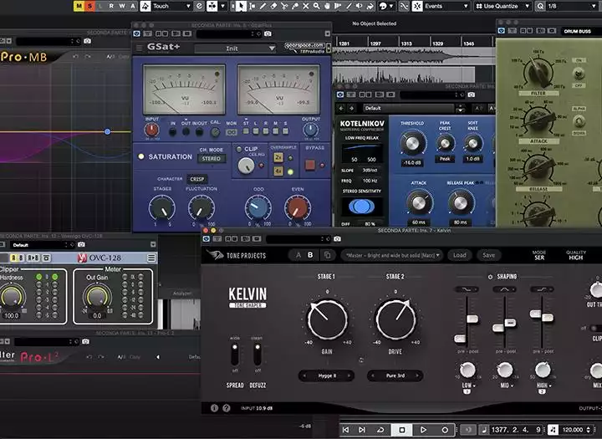The width and height of the screenshot is (602, 439).
Task: Toggle the Solo S global button
Action: click(89, 6)
